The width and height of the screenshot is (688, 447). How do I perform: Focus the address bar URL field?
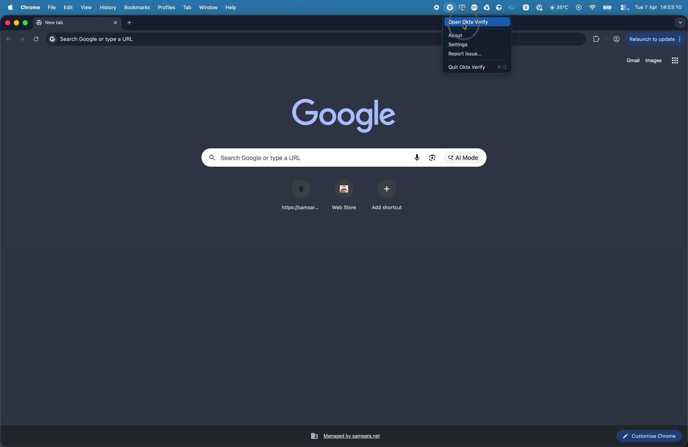tap(315, 39)
